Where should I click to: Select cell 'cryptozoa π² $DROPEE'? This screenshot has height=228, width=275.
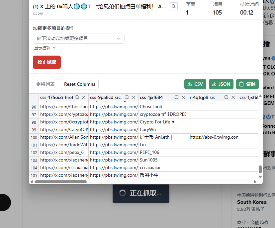[x=163, y=114]
